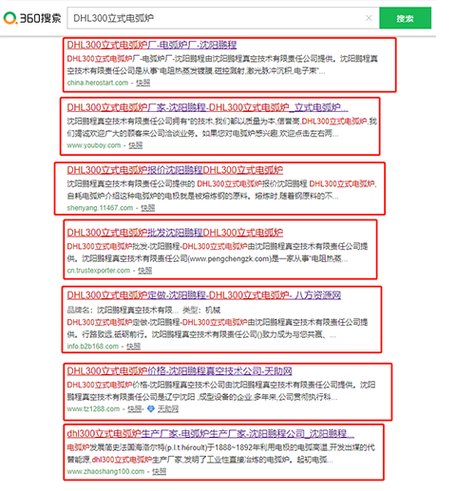
Task: Click the www.tz1288.com URL text
Action: pyautogui.click(x=93, y=409)
